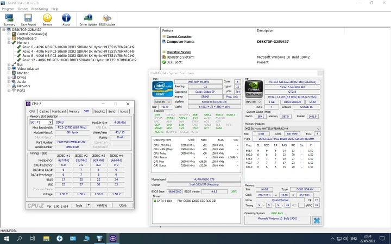Click the Validate button in CPU-Z

[102, 205]
